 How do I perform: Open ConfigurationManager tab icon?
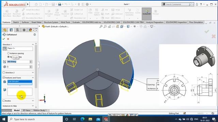click(17, 30)
